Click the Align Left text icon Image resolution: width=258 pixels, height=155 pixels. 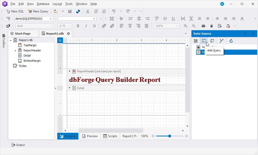122,26
